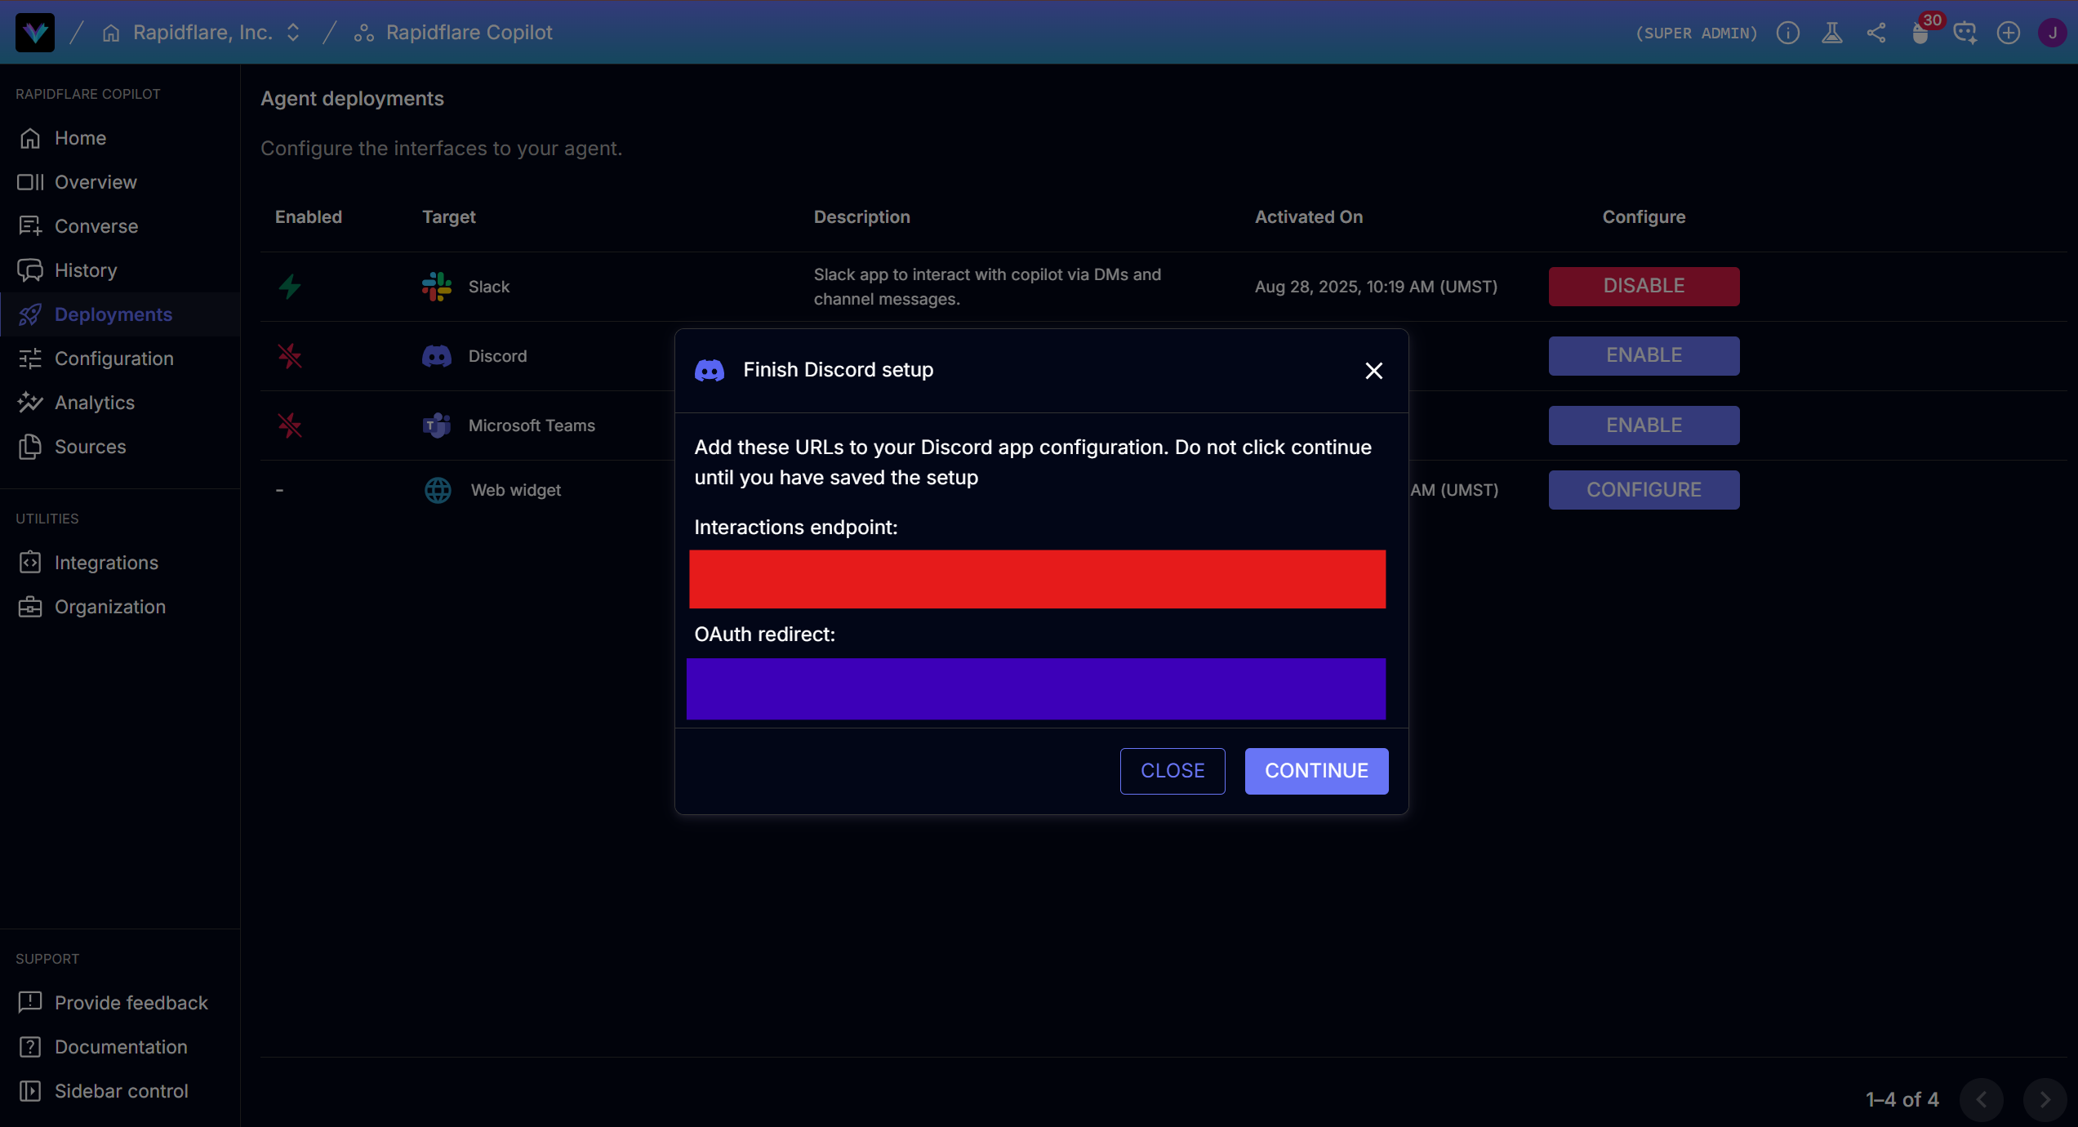Open the Integrations sidebar item
Viewport: 2078px width, 1127px height.
[106, 563]
